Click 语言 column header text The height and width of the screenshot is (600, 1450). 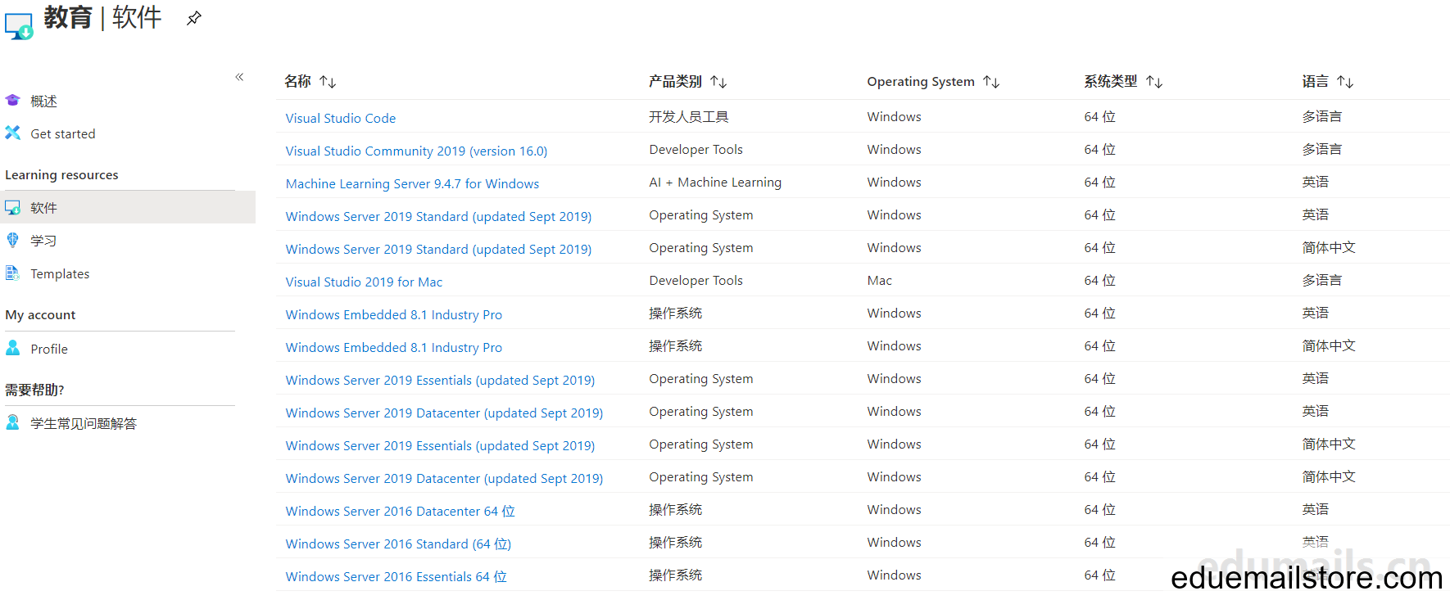pos(1316,81)
